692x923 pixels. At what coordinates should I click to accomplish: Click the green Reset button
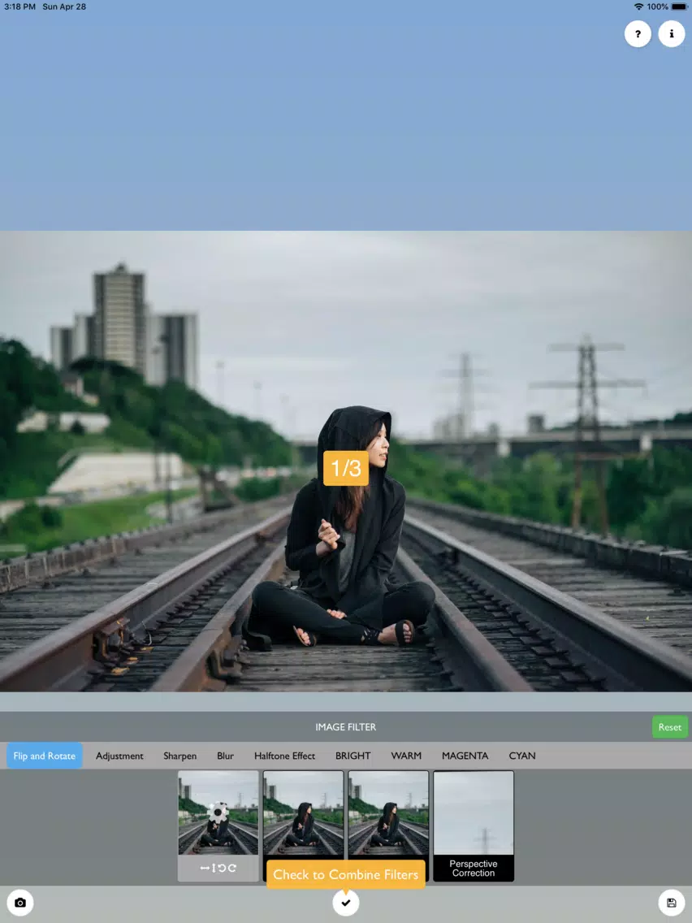(x=669, y=727)
